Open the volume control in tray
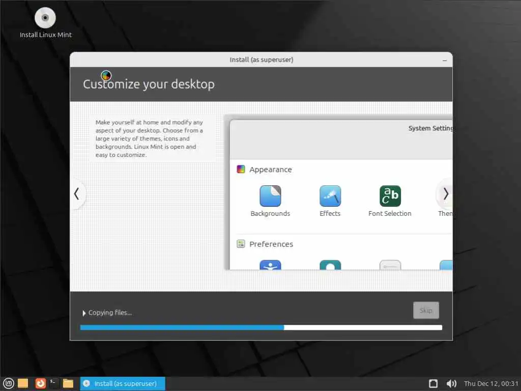Viewport: 521px width, 391px height. (451, 384)
